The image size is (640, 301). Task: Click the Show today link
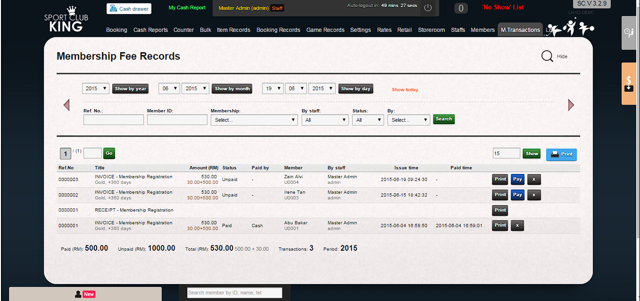click(x=405, y=90)
